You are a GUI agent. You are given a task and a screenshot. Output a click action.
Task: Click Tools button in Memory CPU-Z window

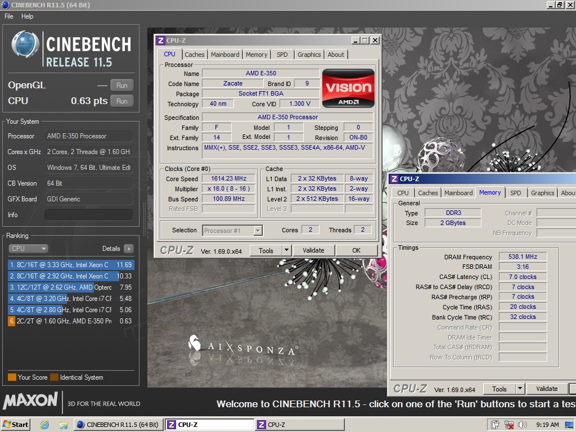tap(499, 389)
